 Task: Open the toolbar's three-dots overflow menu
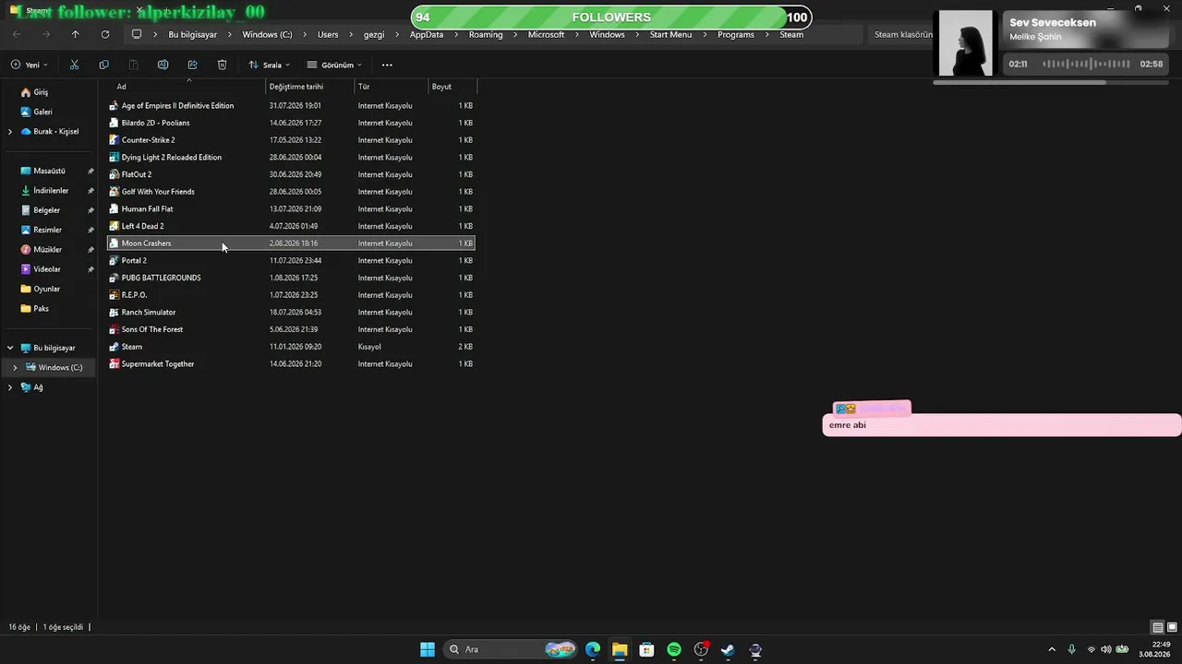pyautogui.click(x=387, y=65)
